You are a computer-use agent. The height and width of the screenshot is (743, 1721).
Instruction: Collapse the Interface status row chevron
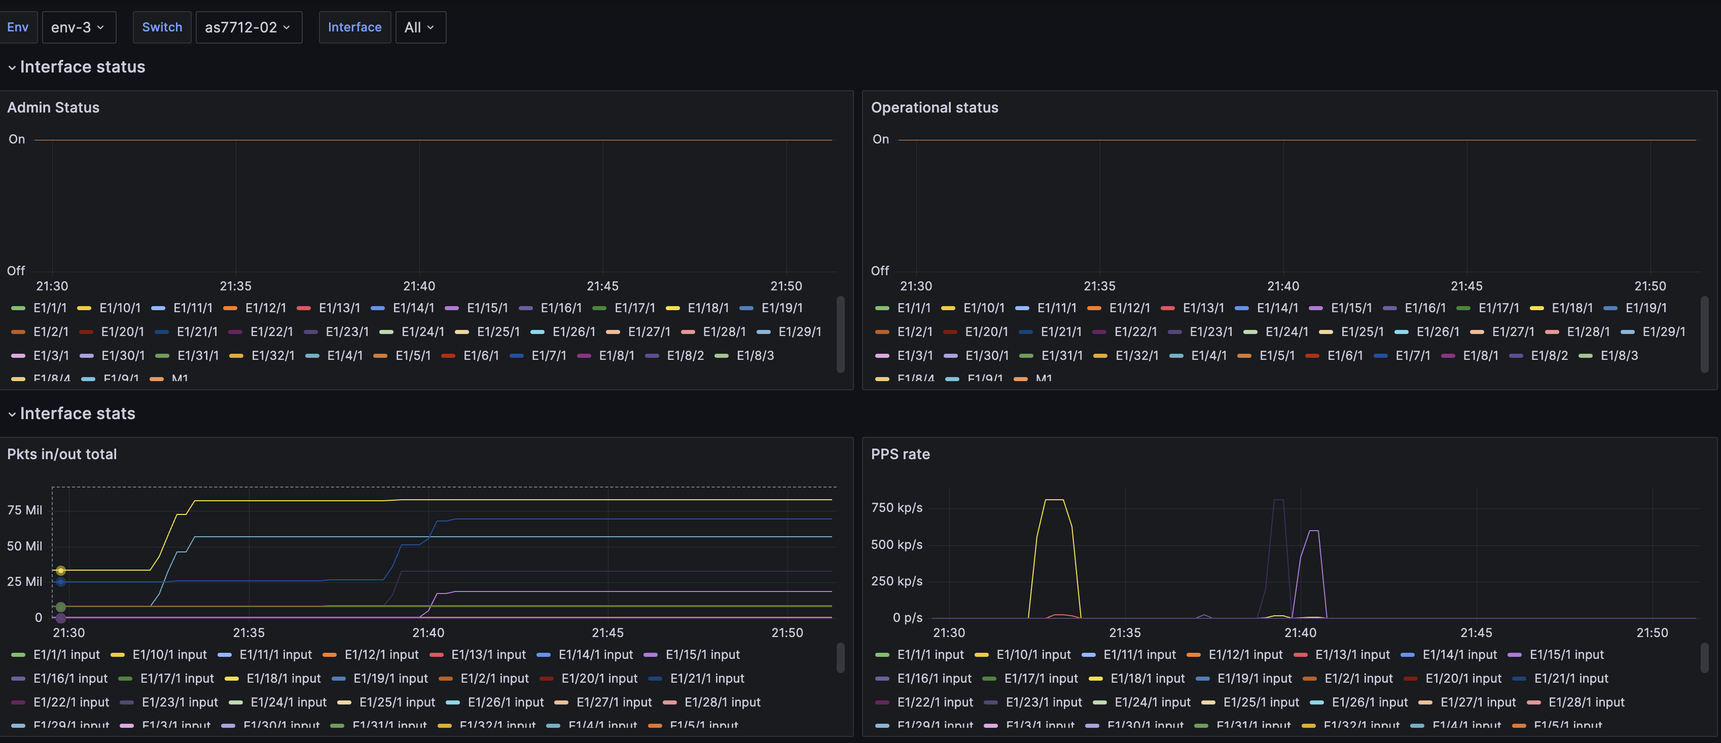pos(12,68)
